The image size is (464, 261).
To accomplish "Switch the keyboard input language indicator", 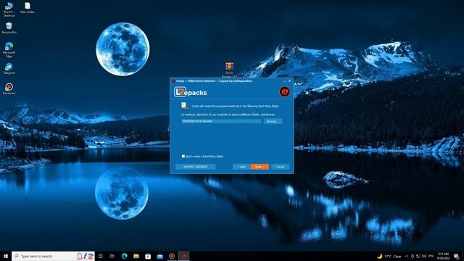I will click(x=431, y=256).
